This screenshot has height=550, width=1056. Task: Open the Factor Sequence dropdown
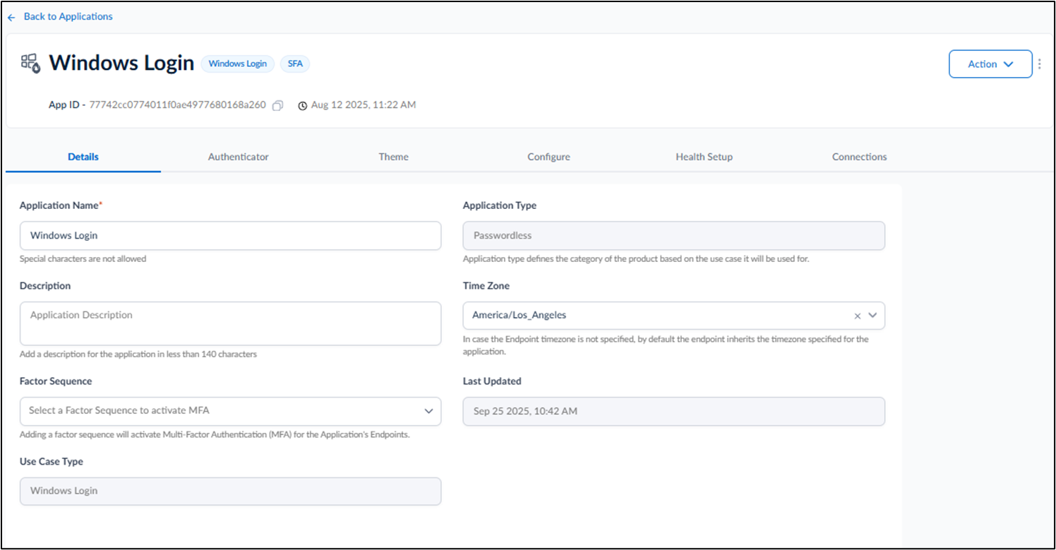pyautogui.click(x=230, y=411)
